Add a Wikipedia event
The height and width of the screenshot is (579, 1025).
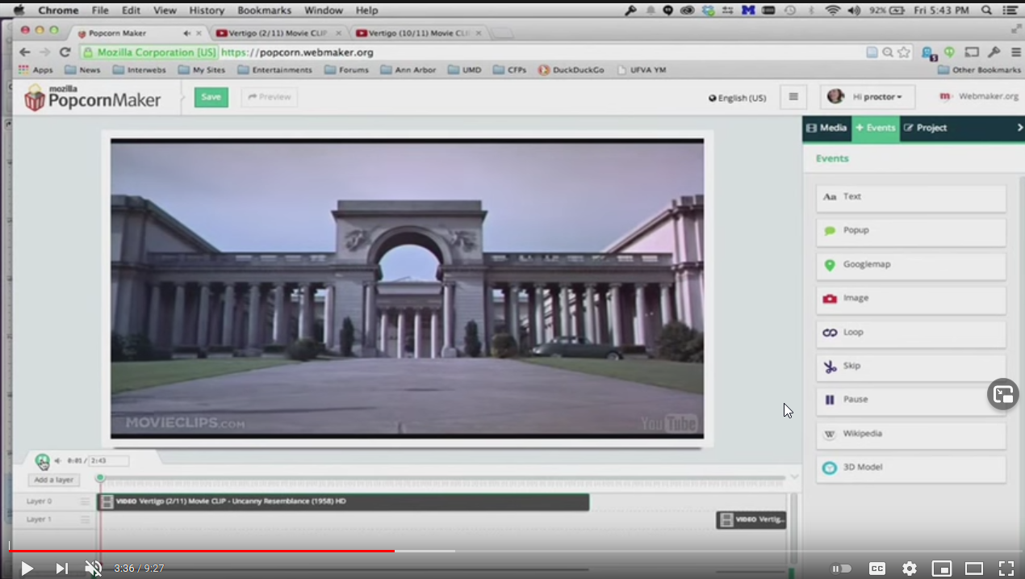click(911, 434)
